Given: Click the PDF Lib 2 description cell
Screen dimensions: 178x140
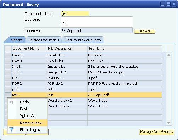Looking at the screenshot, I should [x=67, y=84].
